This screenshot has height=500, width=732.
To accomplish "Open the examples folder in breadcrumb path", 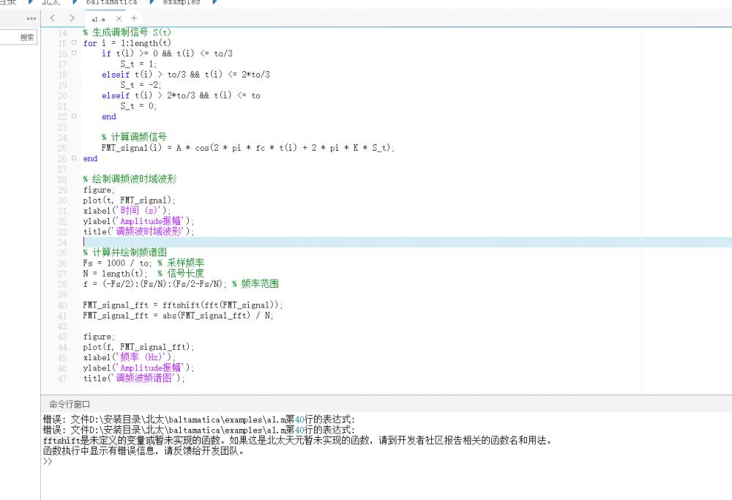I will point(182,2).
